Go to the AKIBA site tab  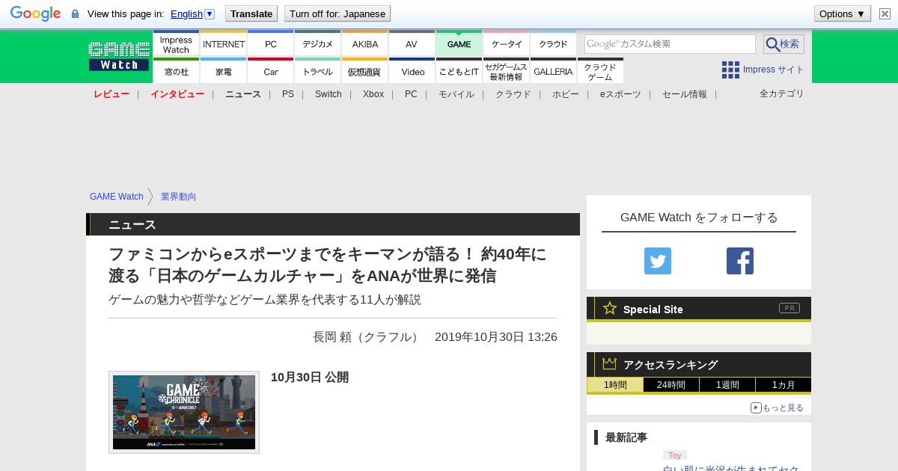(x=365, y=44)
